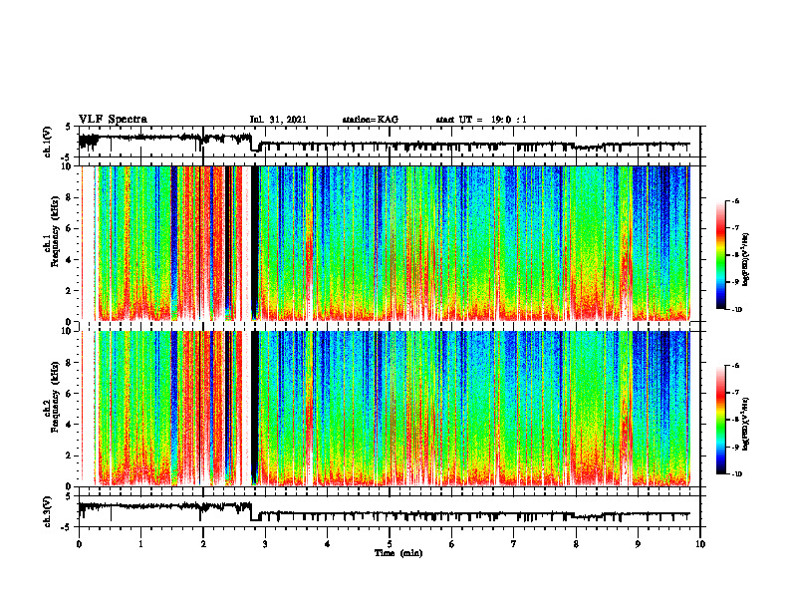The width and height of the screenshot is (789, 610).
Task: Click the "station=KAG" label
Action: 371,120
